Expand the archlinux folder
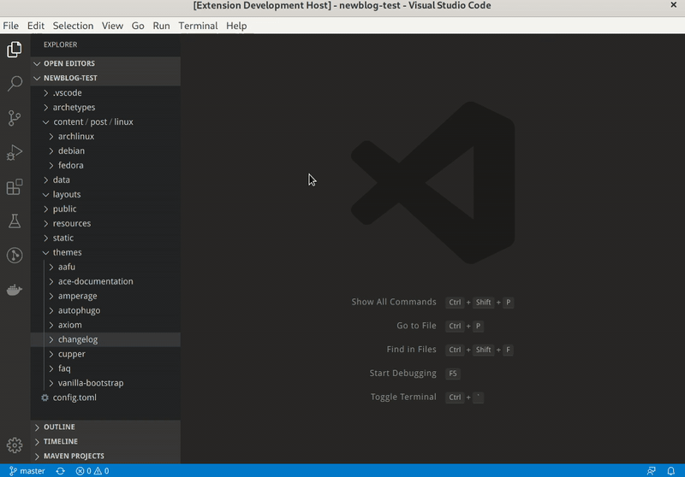 pos(105,137)
